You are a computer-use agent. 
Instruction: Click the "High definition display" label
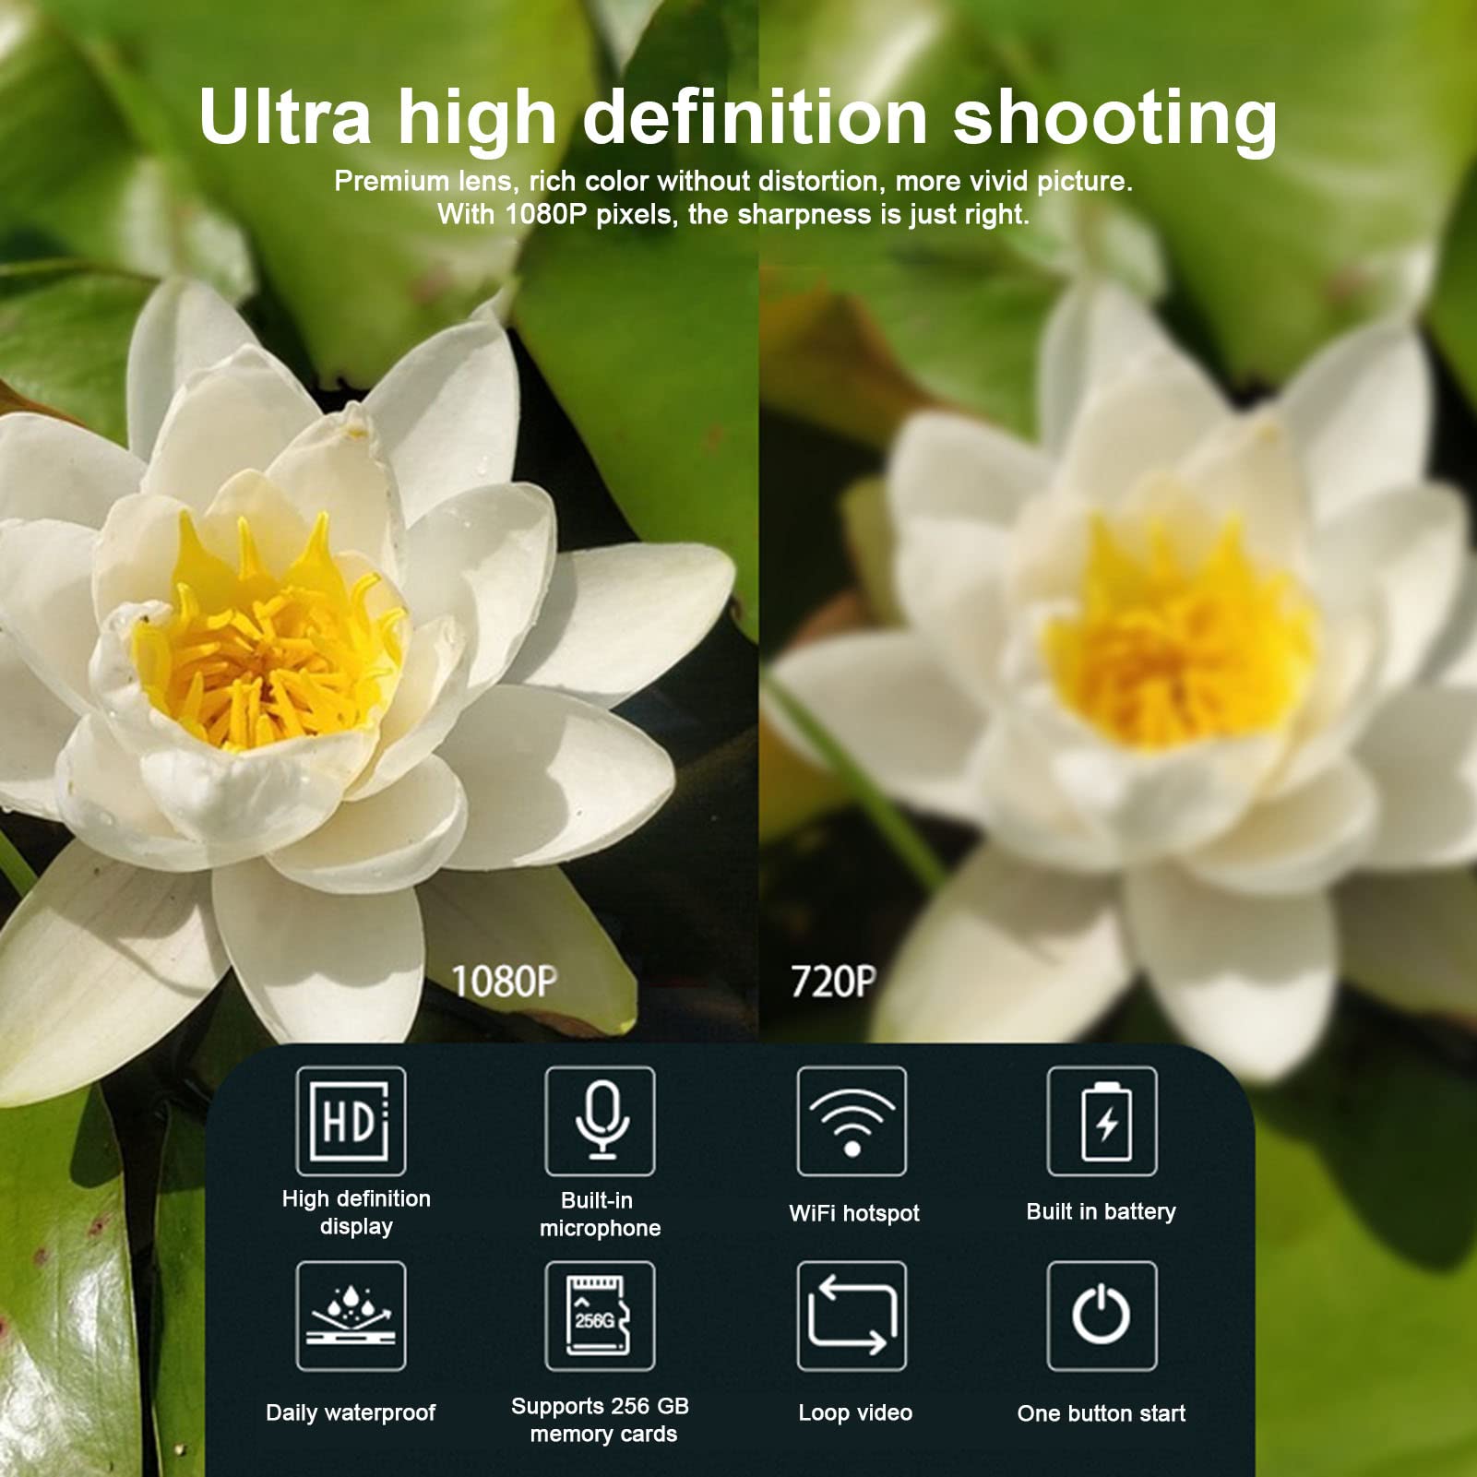tap(356, 1212)
